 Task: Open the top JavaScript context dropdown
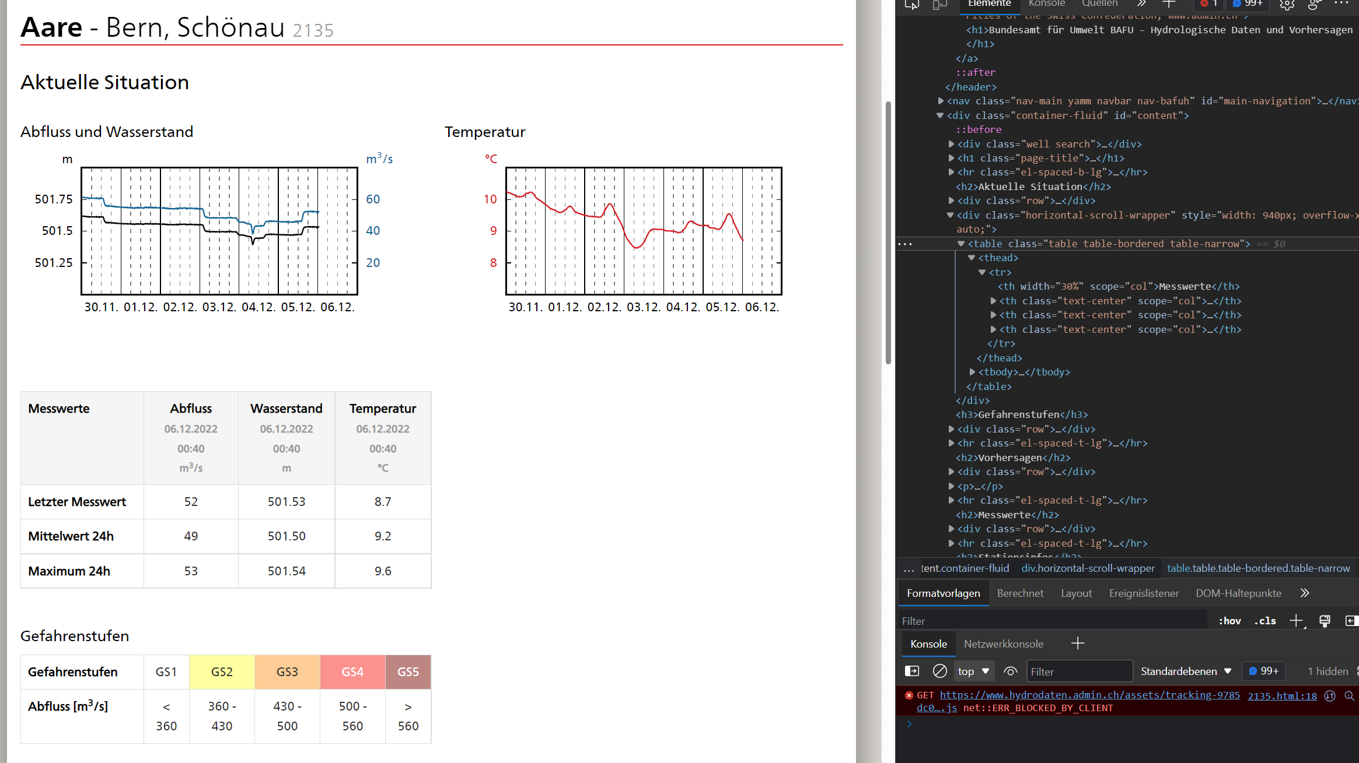pyautogui.click(x=973, y=671)
